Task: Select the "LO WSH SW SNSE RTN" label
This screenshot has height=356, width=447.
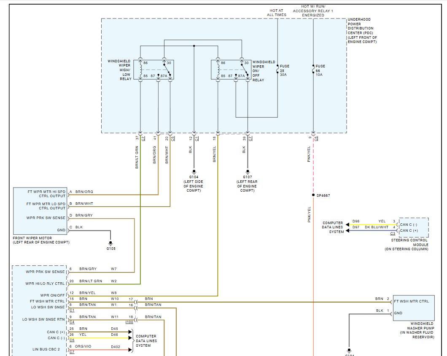Action: pos(43,319)
